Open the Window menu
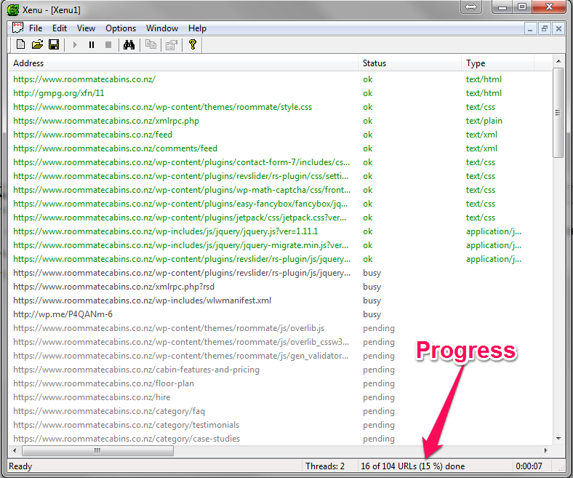This screenshot has height=478, width=573. (162, 28)
